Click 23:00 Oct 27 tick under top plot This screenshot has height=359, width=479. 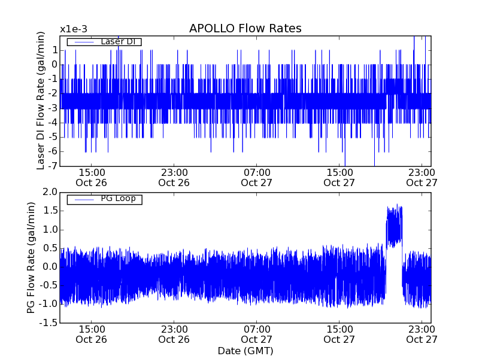click(422, 177)
